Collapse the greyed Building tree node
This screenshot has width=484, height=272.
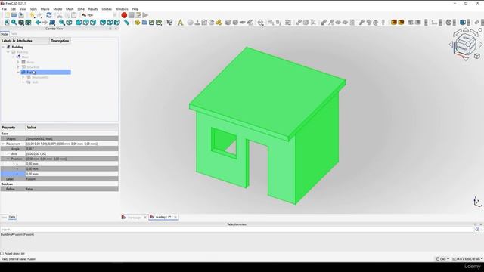(x=8, y=52)
